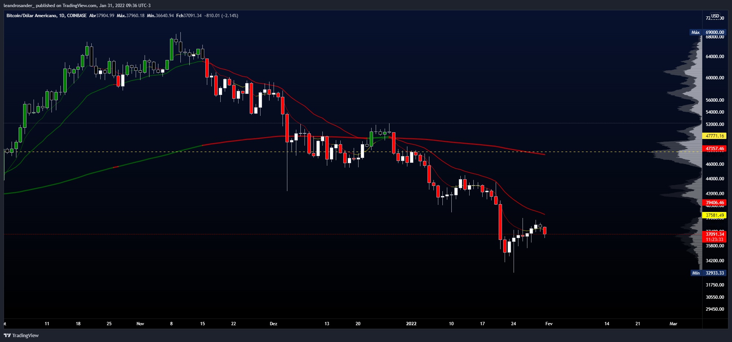Click the 31750.00 price axis label
This screenshot has width=732, height=342.
[x=715, y=285]
